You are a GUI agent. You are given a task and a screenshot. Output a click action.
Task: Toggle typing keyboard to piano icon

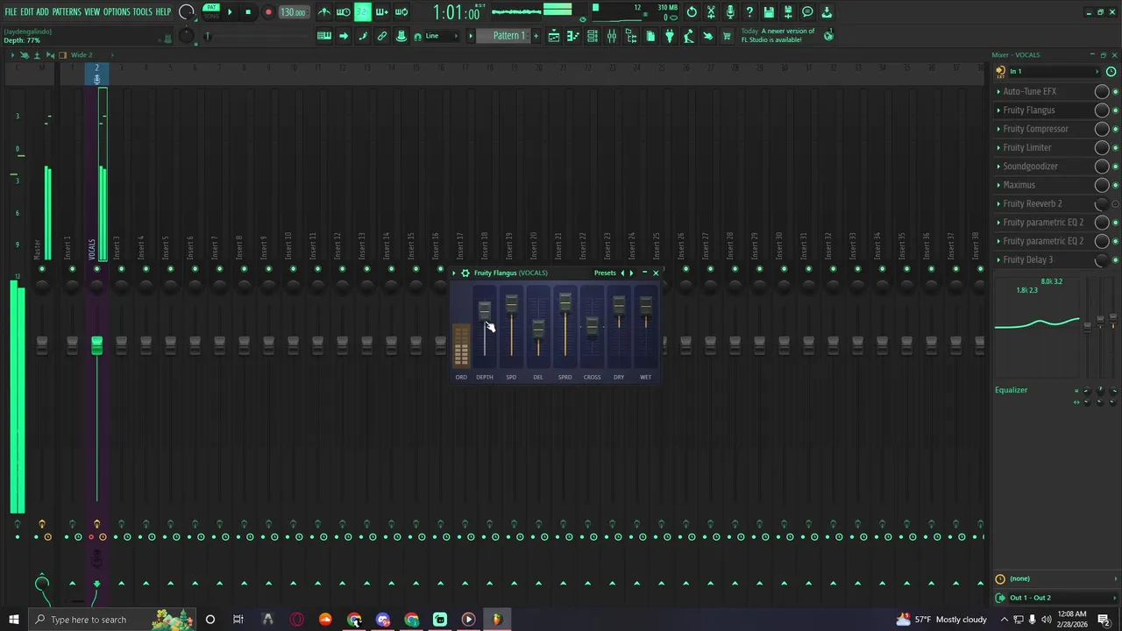point(324,36)
